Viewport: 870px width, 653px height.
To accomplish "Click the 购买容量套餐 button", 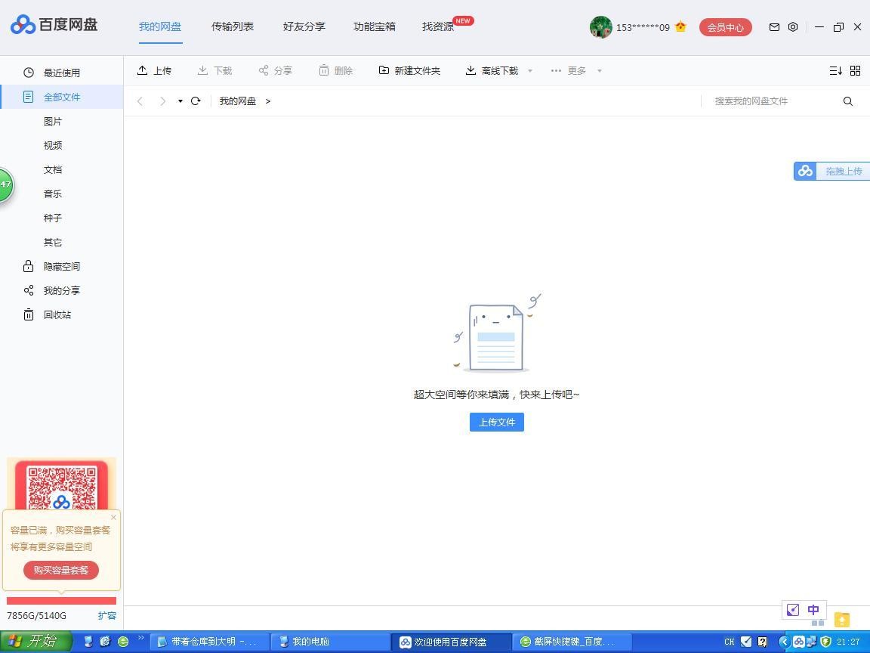I will point(61,571).
